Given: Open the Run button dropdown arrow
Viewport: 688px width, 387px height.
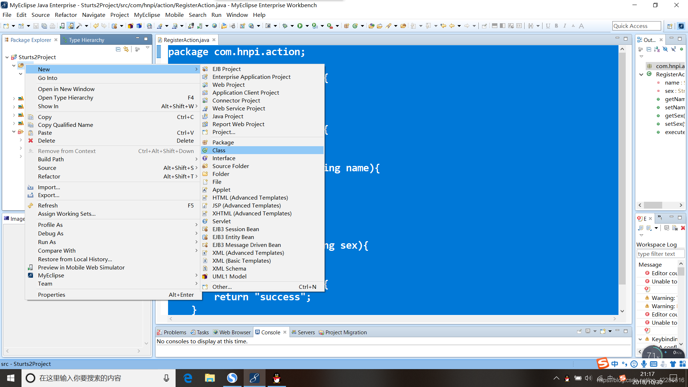Looking at the screenshot, I should tap(307, 26).
